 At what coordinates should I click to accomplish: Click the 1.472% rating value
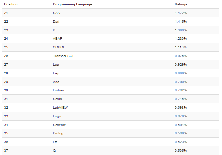[x=181, y=13]
